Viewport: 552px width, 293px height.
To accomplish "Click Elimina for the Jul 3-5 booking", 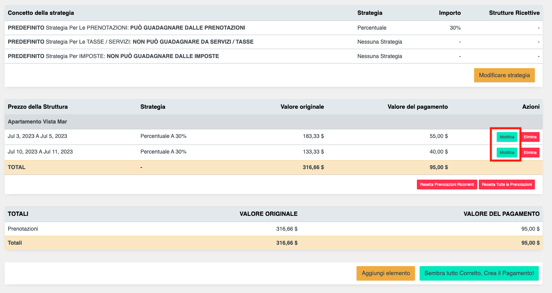I will coord(530,137).
